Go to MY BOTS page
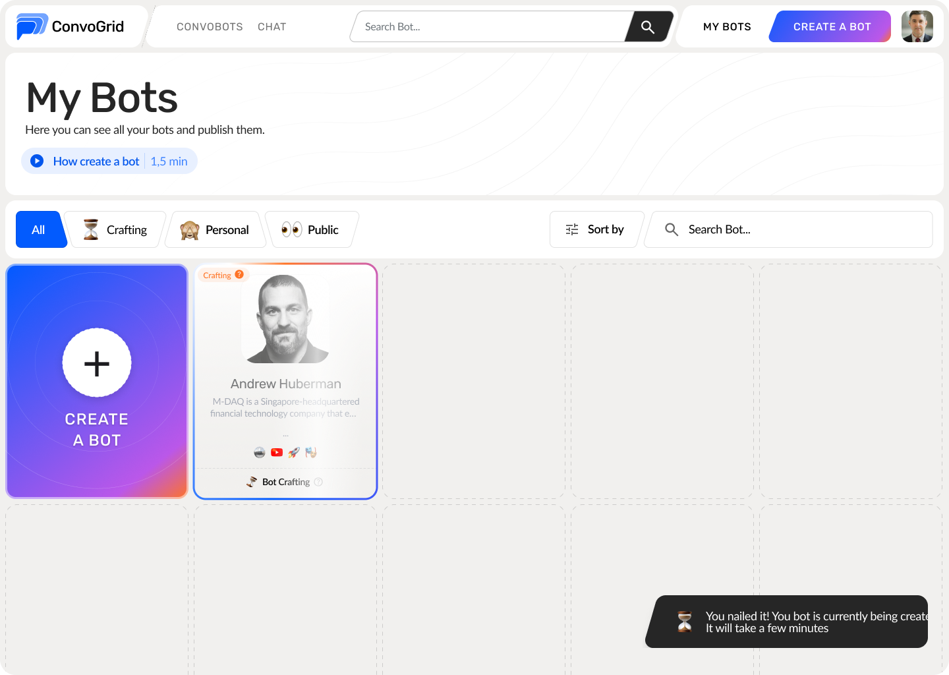The image size is (949, 675). [727, 27]
